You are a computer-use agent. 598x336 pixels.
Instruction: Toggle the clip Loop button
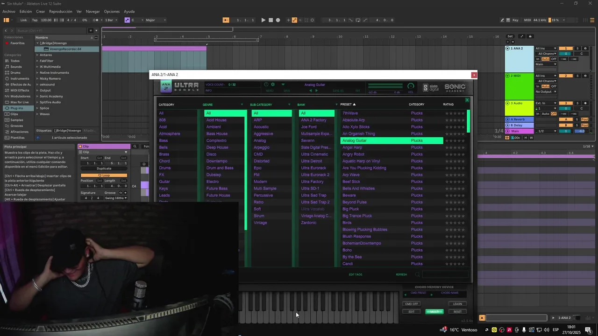pyautogui.click(x=104, y=175)
